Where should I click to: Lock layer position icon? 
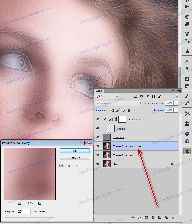click(123, 110)
